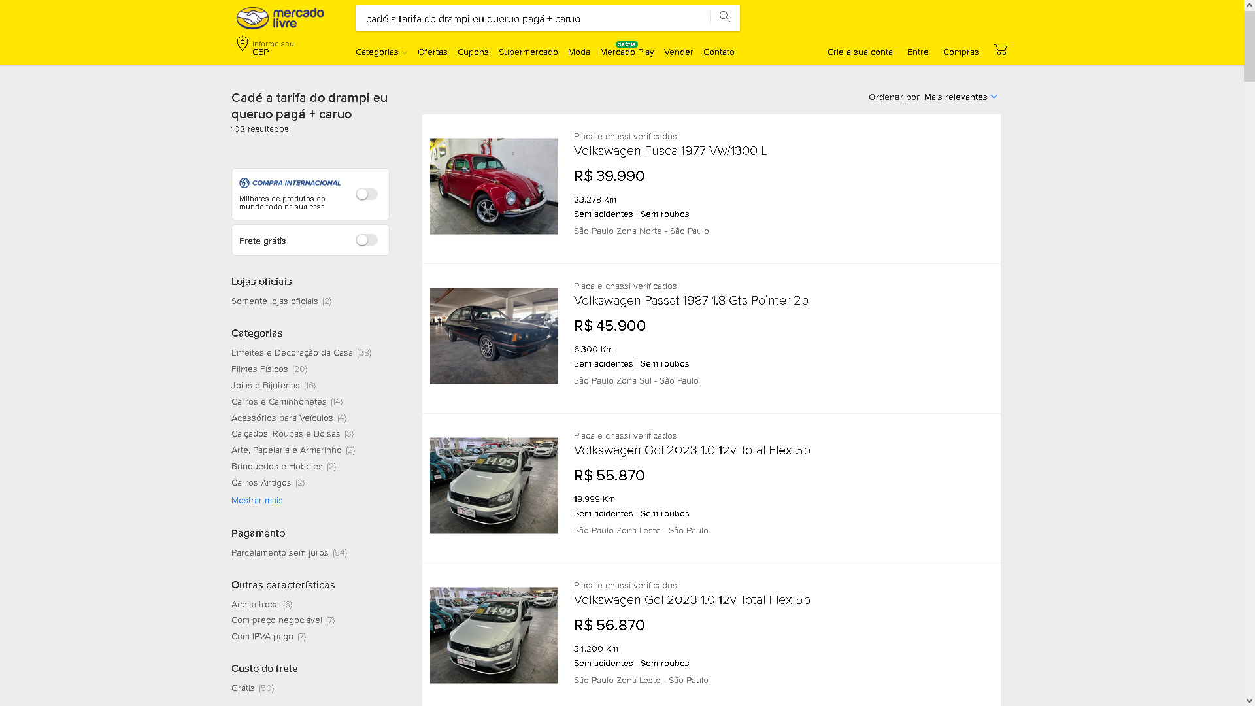Expand the Categorias dropdown menu

click(381, 52)
